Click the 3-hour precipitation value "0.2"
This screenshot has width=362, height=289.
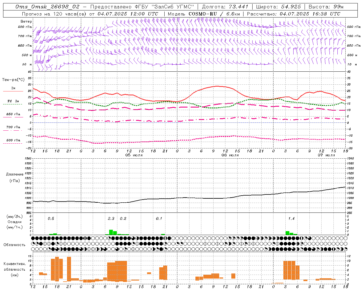click(x=123, y=218)
